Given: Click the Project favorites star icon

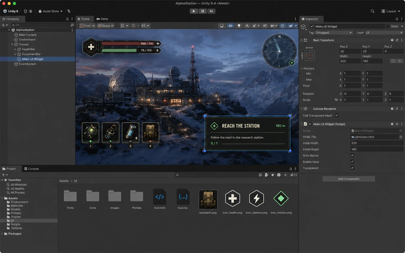Looking at the screenshot, I should tap(285, 175).
